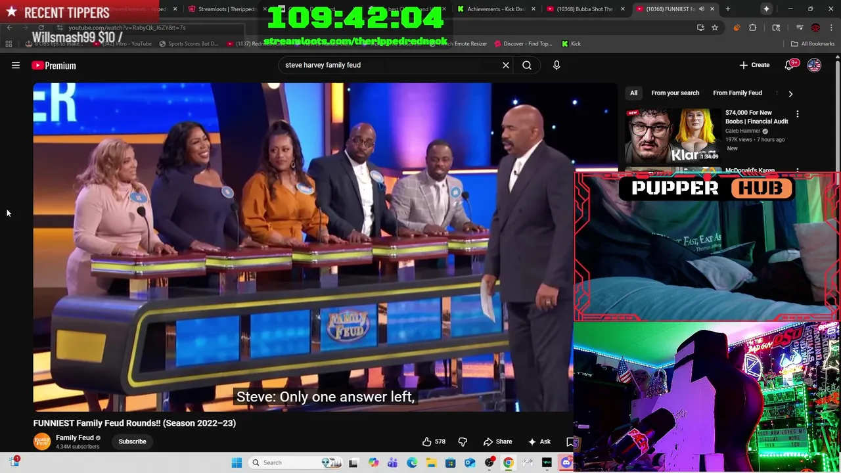Open Microsoft Teams from the taskbar
Screen dimensions: 841x473
(x=392, y=462)
